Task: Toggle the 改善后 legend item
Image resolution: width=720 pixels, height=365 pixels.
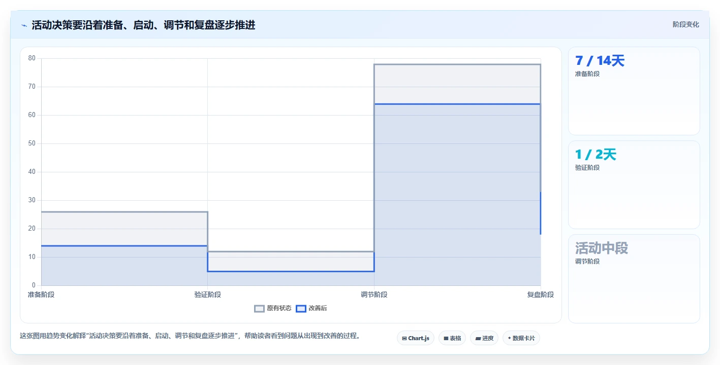Action: [x=311, y=308]
